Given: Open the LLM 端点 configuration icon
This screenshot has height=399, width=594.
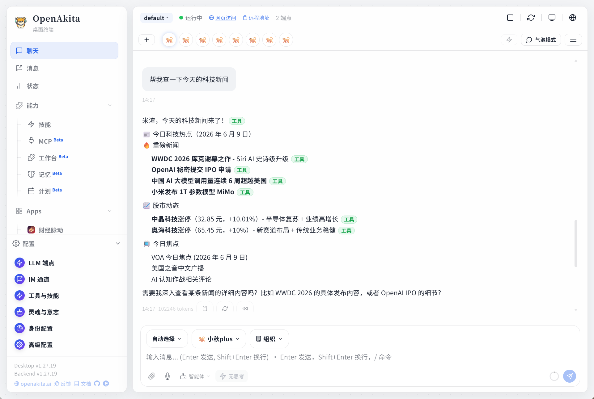Looking at the screenshot, I should tap(19, 263).
